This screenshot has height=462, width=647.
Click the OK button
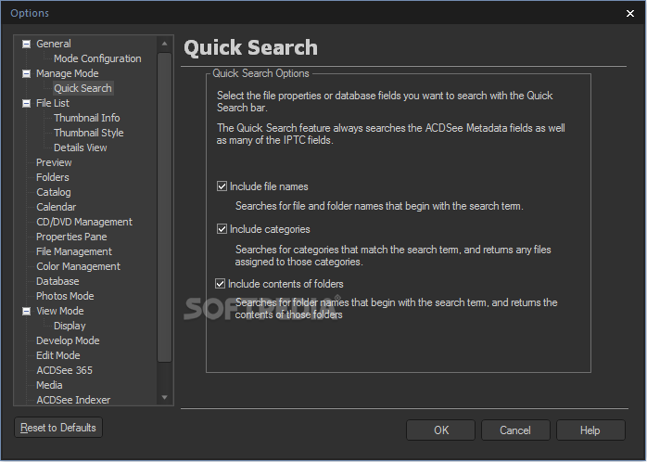pos(440,430)
